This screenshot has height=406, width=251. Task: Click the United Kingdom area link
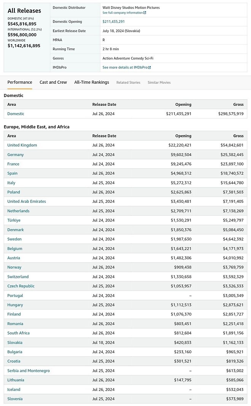(x=22, y=145)
